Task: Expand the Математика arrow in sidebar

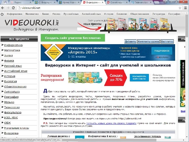Action: pyautogui.click(x=3, y=50)
